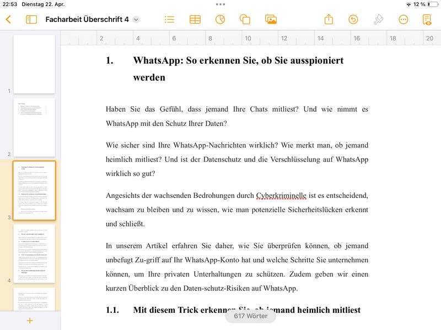This screenshot has height=330, width=441.
Task: Open the format brush panel
Action: point(378,19)
